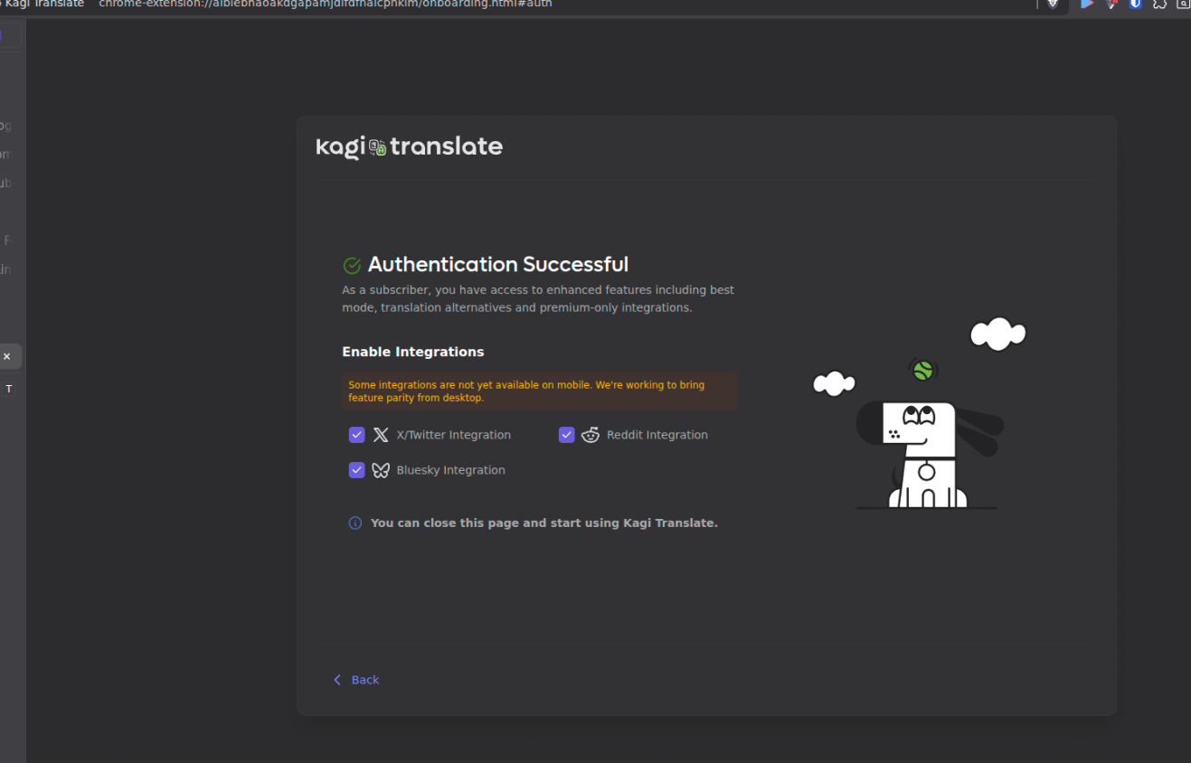The height and width of the screenshot is (763, 1191).
Task: Click the Back chevron arrow
Action: tap(337, 680)
